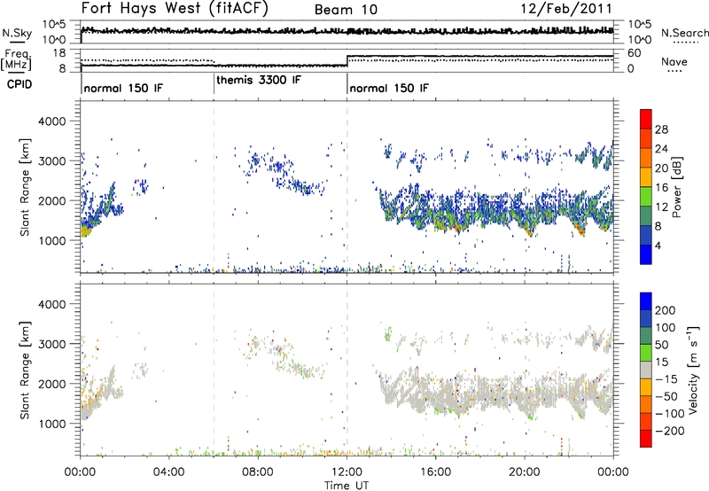Click the 'Fort Hays West (fitACF)' plot title

[x=174, y=9]
